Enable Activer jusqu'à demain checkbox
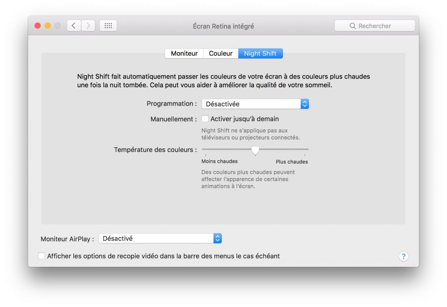The height and width of the screenshot is (307, 447). (x=205, y=119)
